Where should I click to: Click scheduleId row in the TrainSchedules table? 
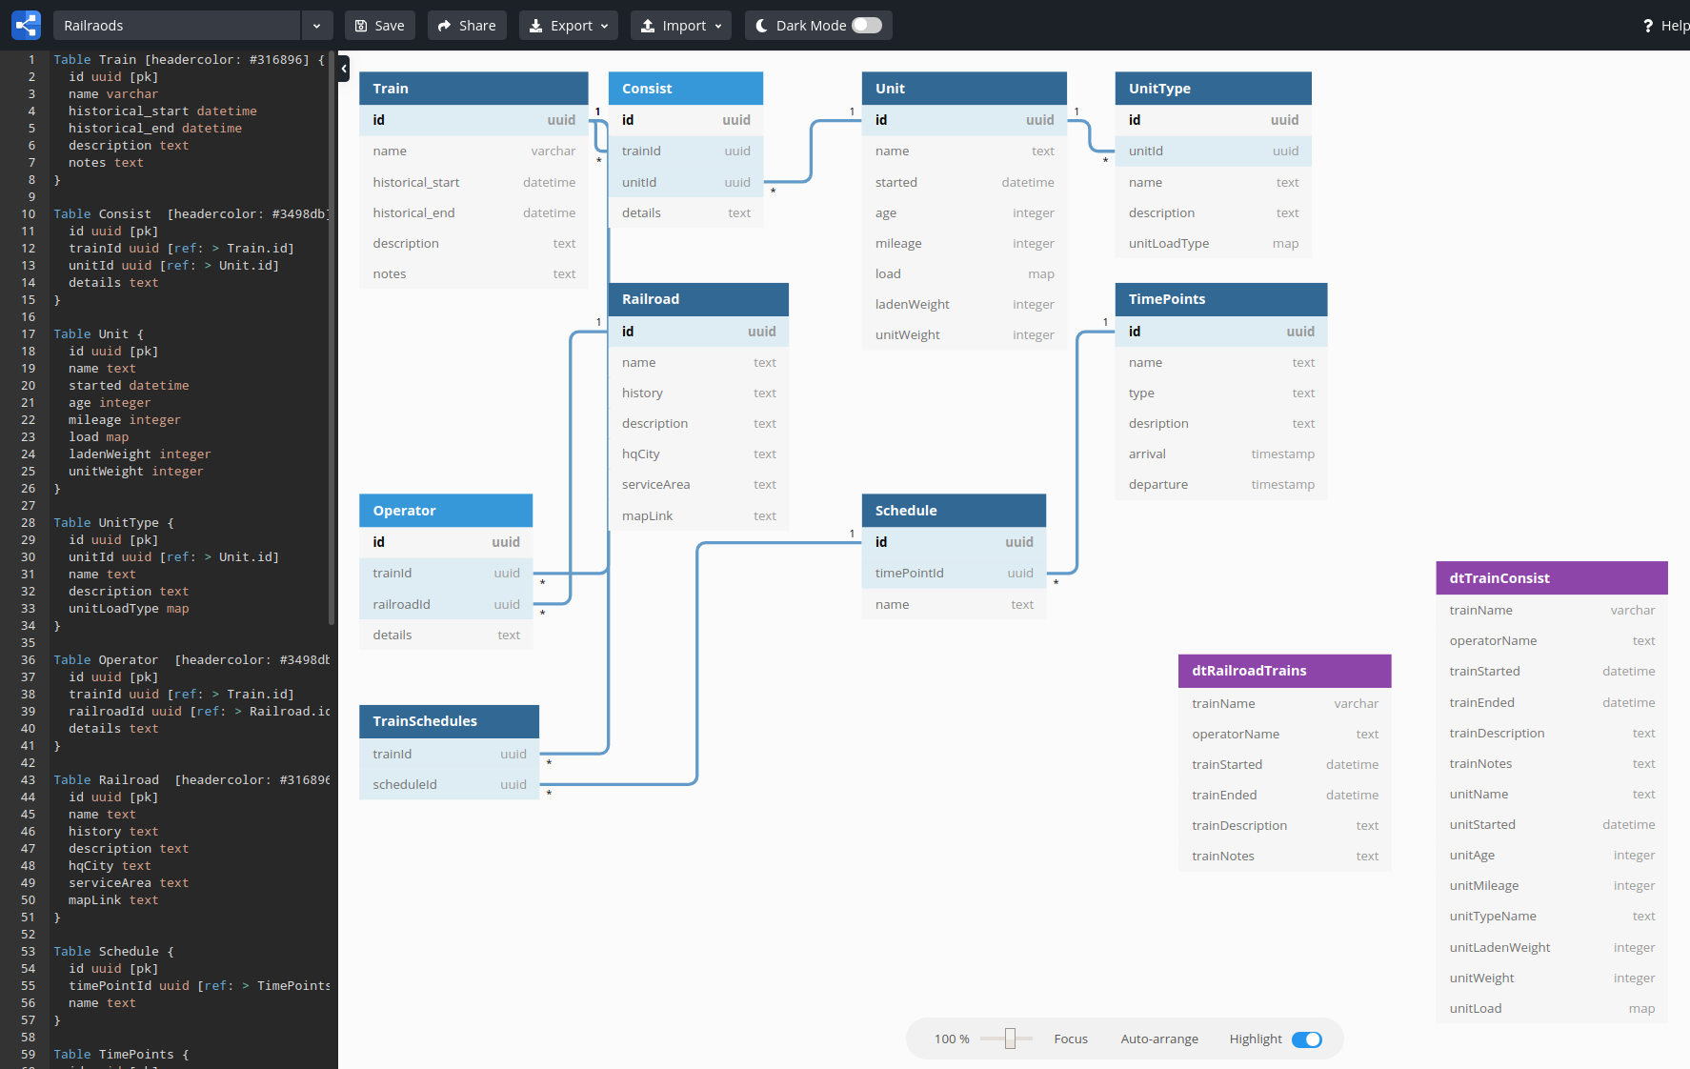click(449, 784)
